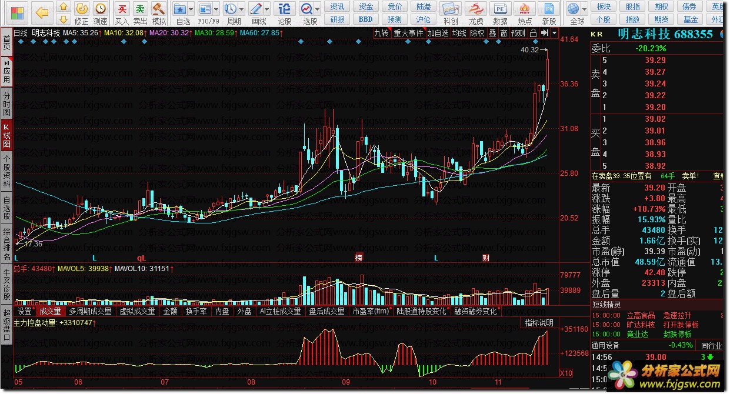
Task: Click the 基金 button
Action: coord(690,19)
